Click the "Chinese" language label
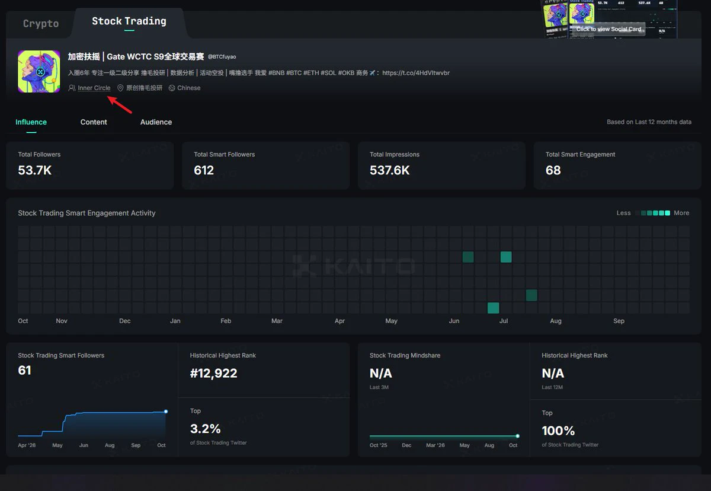 tap(189, 88)
